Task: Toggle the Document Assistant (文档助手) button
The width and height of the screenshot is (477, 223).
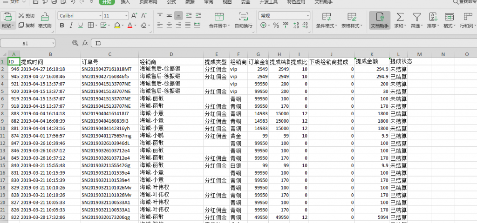Action: coord(380,20)
